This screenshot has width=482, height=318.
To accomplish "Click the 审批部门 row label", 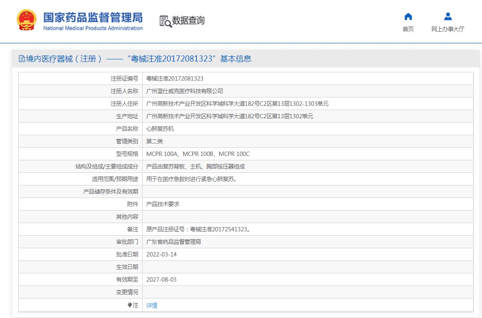I will 127,242.
